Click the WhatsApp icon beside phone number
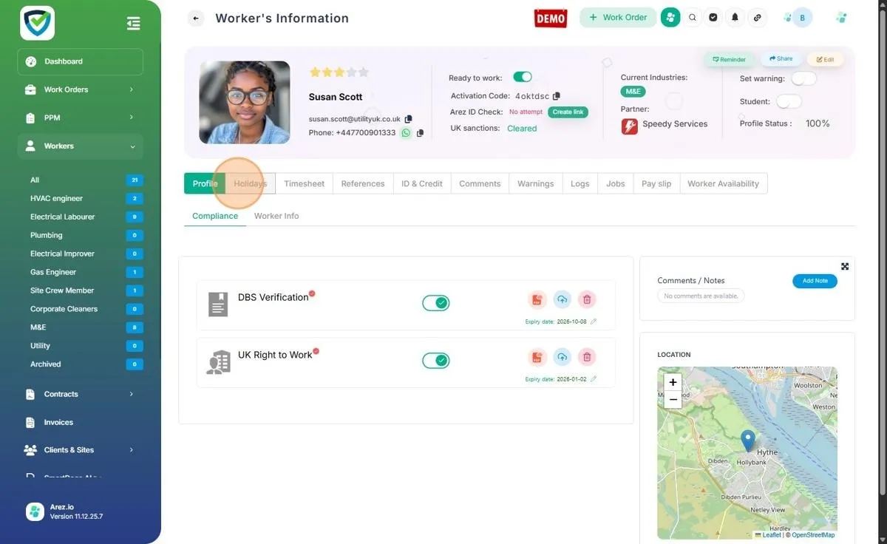Image resolution: width=887 pixels, height=544 pixels. tap(406, 133)
